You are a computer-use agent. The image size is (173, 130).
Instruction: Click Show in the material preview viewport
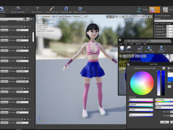(144, 56)
